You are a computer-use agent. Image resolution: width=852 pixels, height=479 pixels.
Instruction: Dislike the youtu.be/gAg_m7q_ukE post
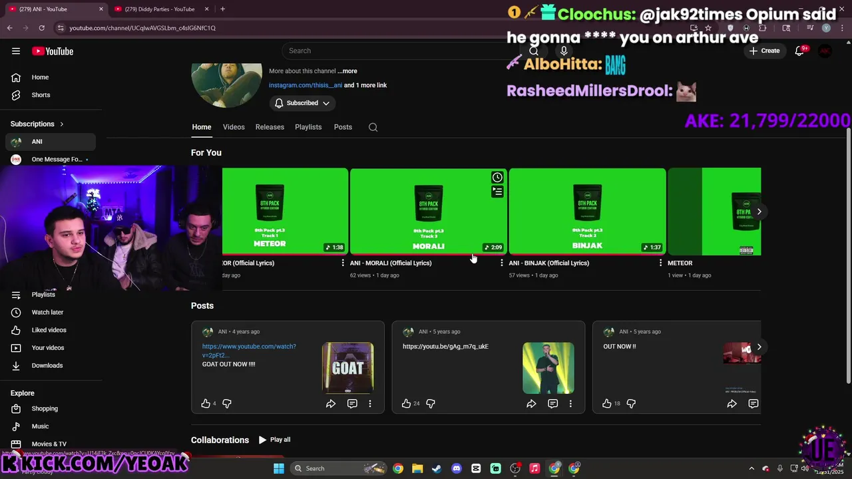tap(431, 403)
